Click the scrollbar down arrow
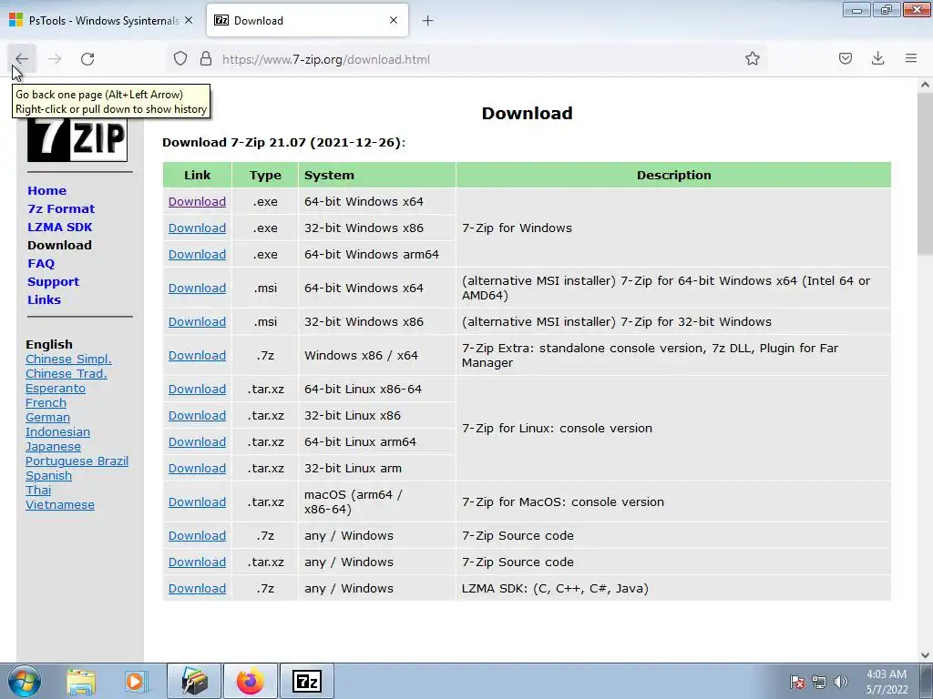This screenshot has height=699, width=933. tap(925, 655)
